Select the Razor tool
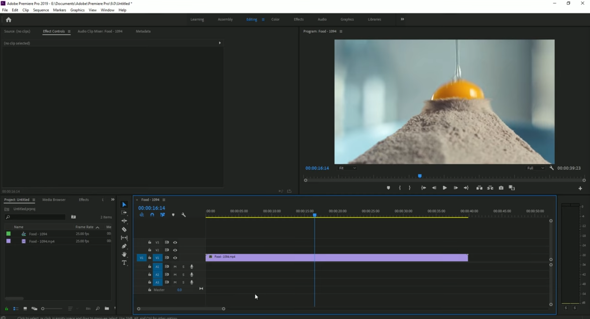The width and height of the screenshot is (590, 319). [x=124, y=229]
